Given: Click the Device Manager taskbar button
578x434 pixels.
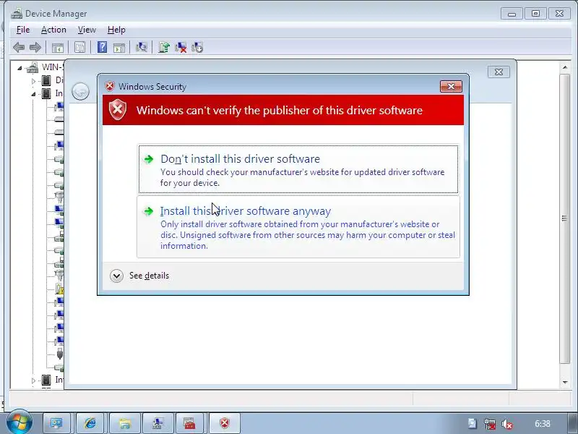Looking at the screenshot, I should (158, 423).
